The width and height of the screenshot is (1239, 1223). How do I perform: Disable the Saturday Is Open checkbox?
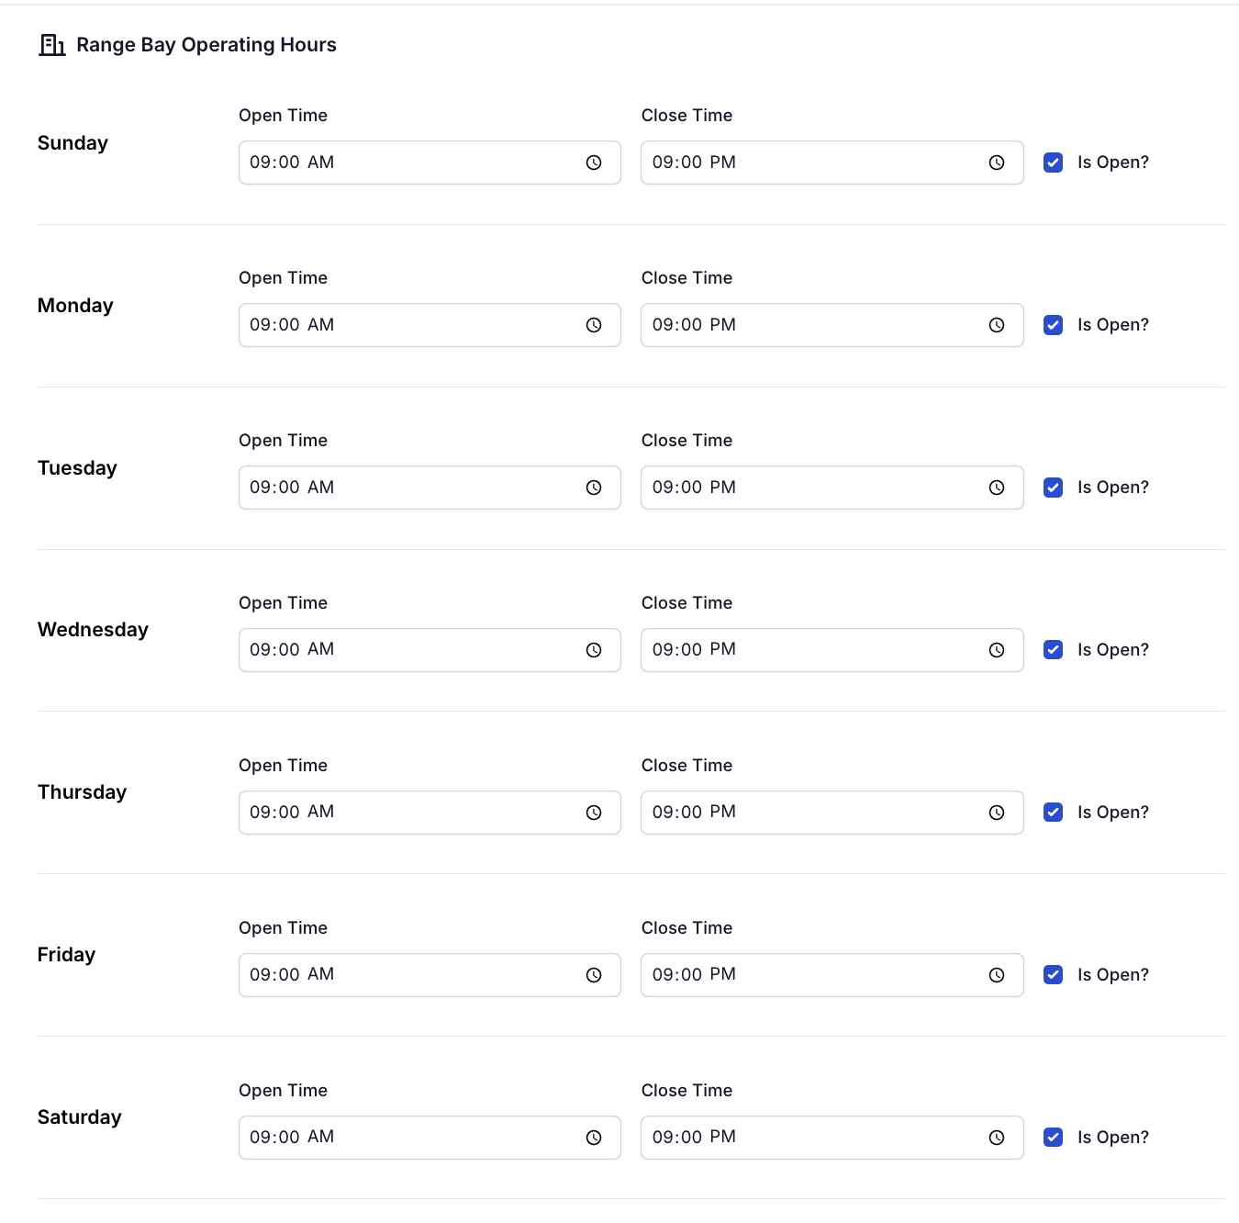click(1054, 1138)
